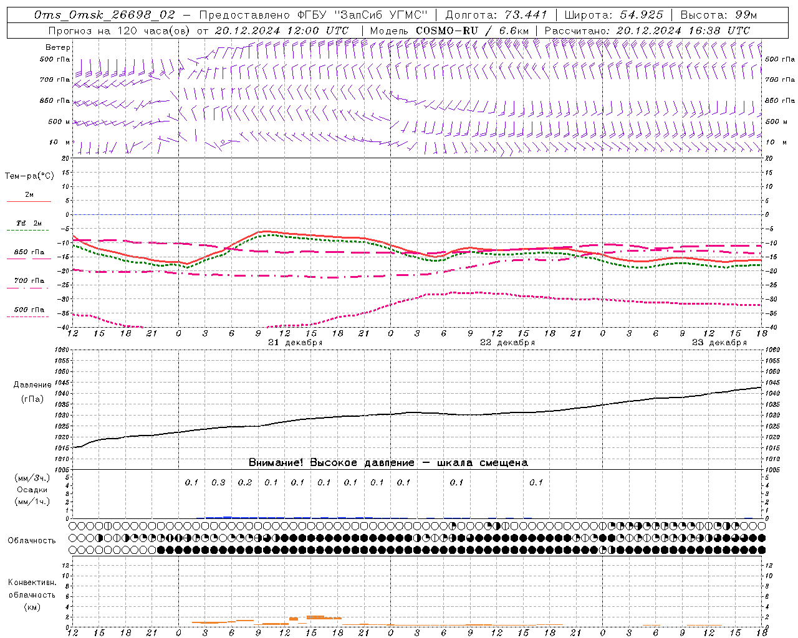Click forecast start time 20.12.2024 12:00 UTC

click(282, 31)
